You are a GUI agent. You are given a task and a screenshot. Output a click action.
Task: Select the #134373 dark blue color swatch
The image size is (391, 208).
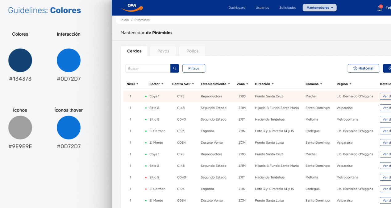(x=20, y=60)
